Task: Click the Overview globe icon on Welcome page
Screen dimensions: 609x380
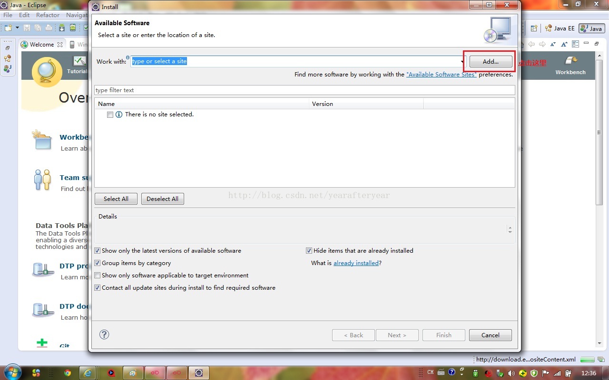Action: (47, 72)
